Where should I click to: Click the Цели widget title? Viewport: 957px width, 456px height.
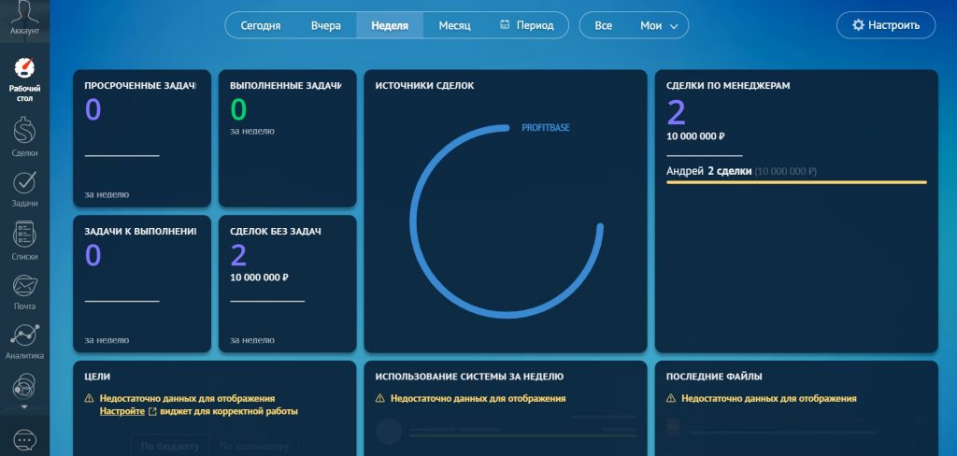point(97,377)
